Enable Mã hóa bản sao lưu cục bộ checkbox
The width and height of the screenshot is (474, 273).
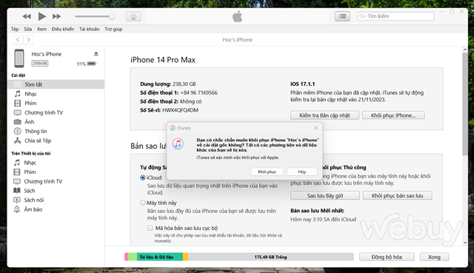point(150,228)
